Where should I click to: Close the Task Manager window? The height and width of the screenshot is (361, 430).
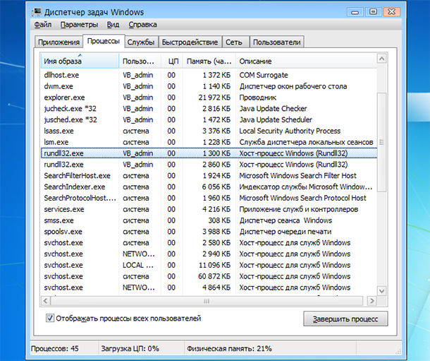pos(392,12)
